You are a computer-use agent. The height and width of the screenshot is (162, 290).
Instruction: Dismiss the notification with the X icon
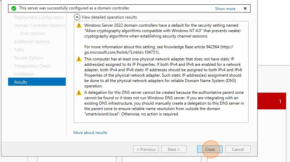tap(245, 8)
